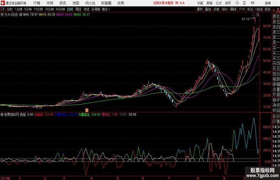Click the 标记 mark button
280x180 pixels.
click(x=250, y=9)
